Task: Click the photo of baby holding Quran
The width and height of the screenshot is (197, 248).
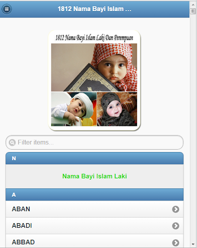Action: click(94, 67)
